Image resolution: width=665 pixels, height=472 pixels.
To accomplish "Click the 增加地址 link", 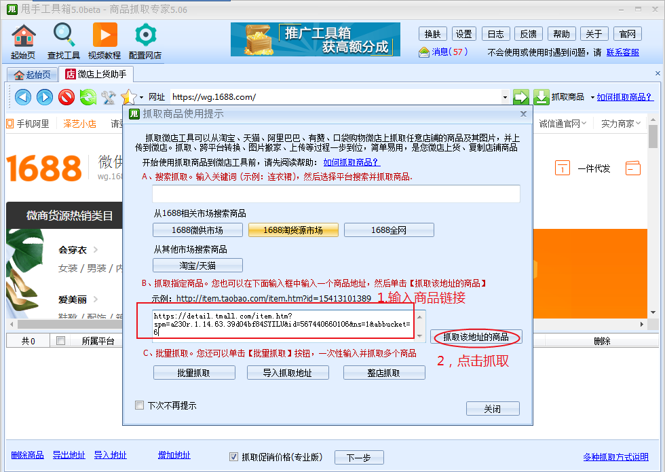I will (174, 455).
